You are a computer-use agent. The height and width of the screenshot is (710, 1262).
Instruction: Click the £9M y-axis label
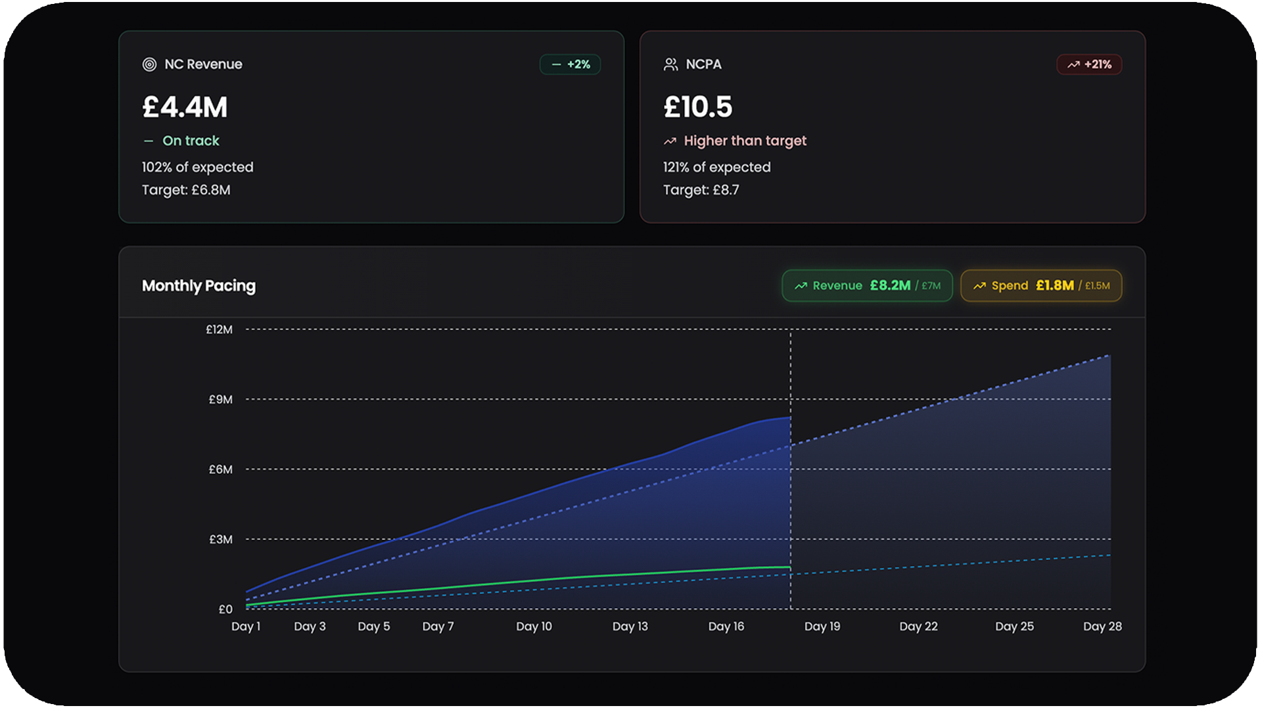click(x=220, y=400)
